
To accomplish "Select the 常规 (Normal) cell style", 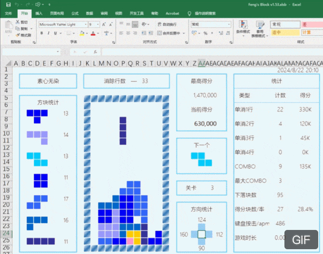I will click(285, 25).
